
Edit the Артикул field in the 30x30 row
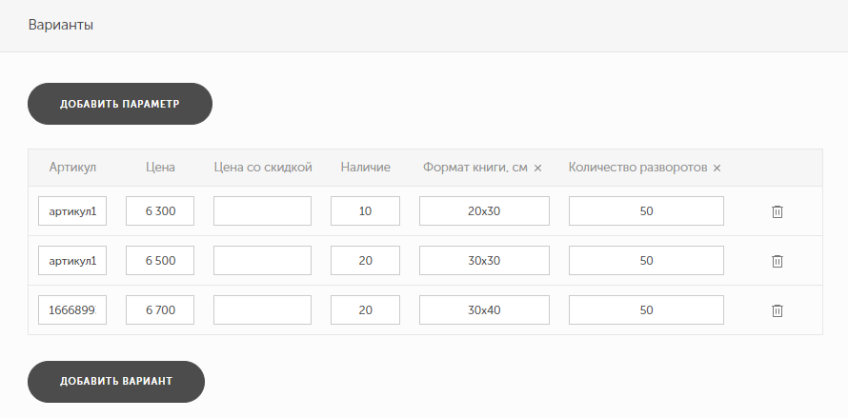72,261
